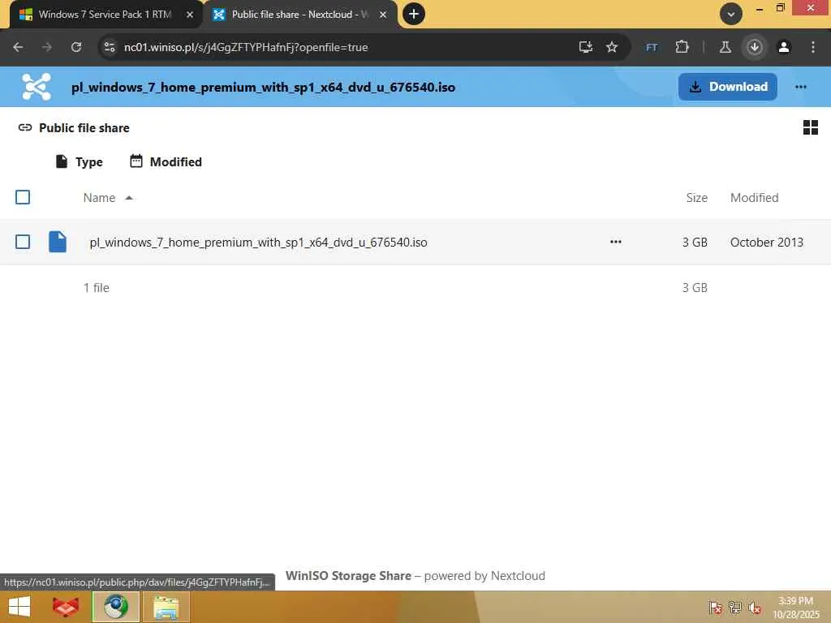Open the tab search dropdown
Viewport: 831px width, 623px height.
pyautogui.click(x=731, y=15)
